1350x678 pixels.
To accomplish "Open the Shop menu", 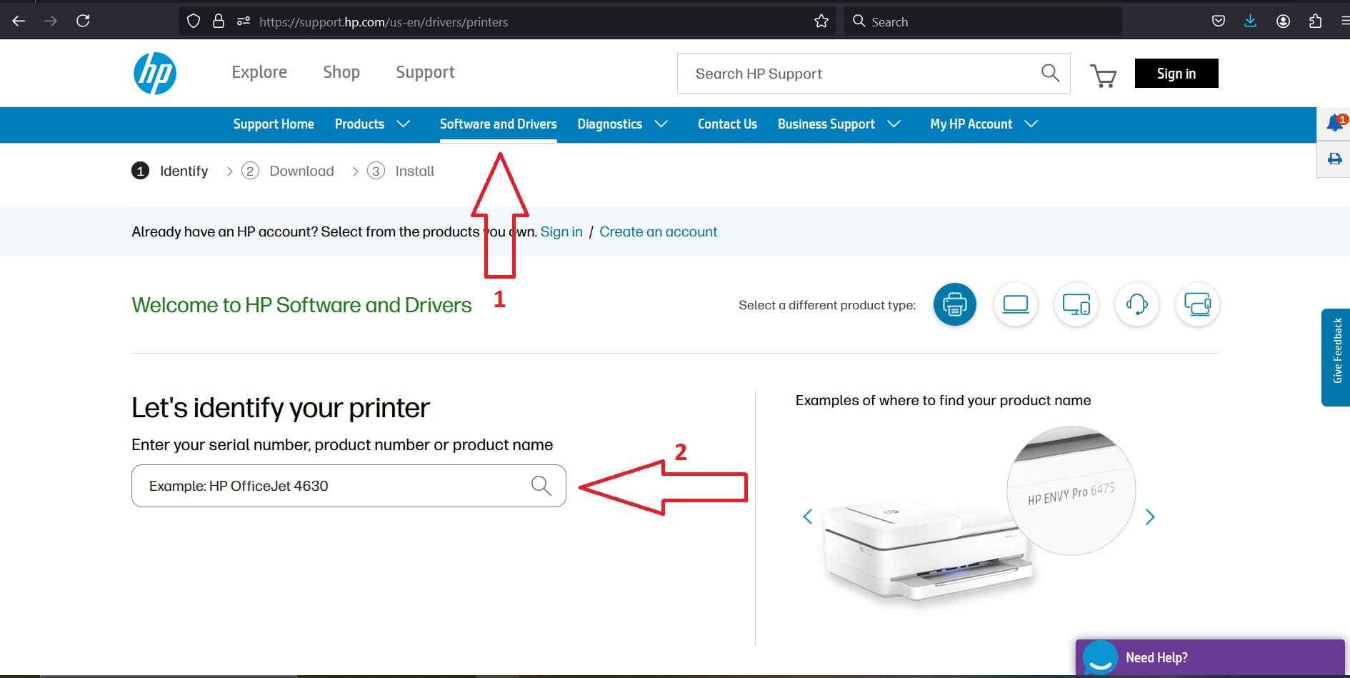I will 341,72.
